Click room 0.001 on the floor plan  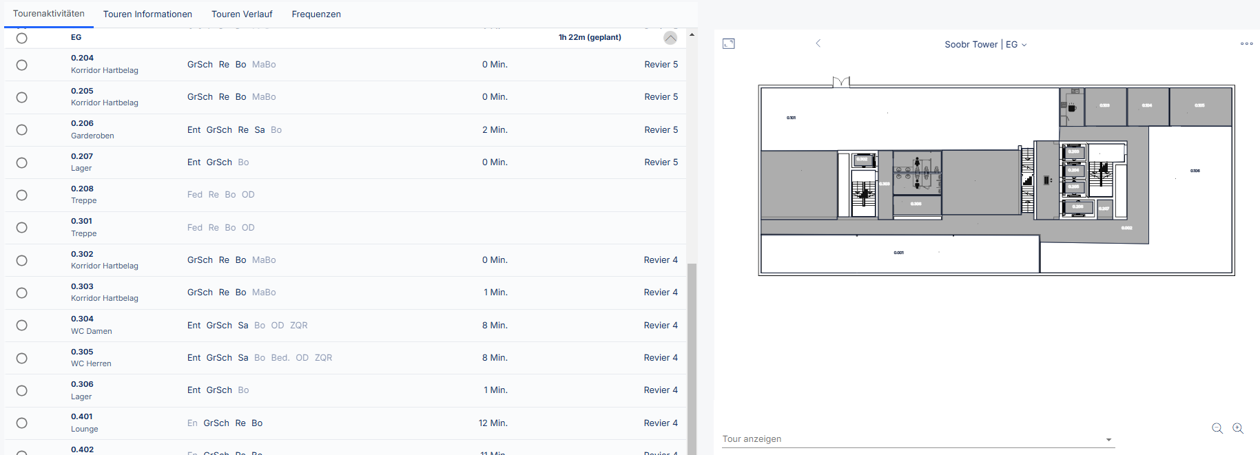[899, 253]
